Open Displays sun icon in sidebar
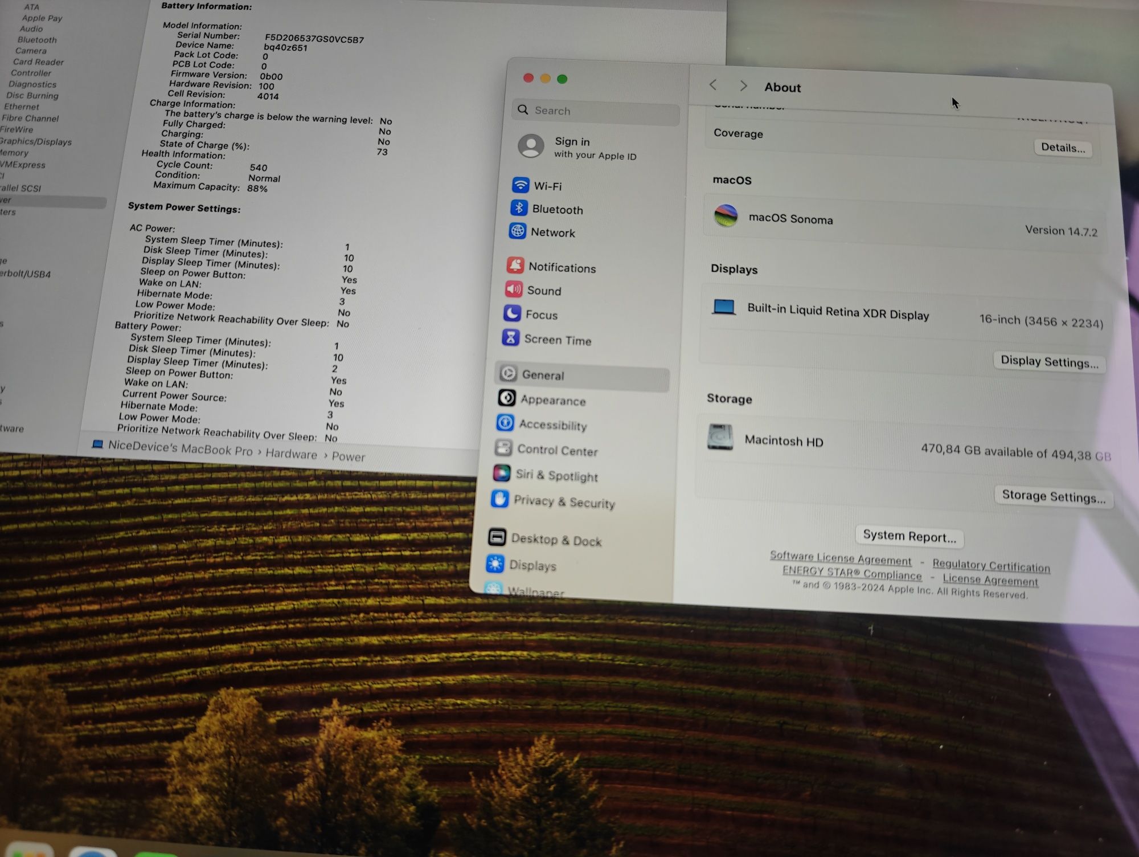The height and width of the screenshot is (857, 1139). [495, 564]
